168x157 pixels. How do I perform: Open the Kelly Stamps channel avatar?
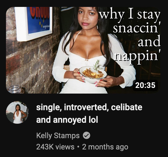pyautogui.click(x=17, y=112)
